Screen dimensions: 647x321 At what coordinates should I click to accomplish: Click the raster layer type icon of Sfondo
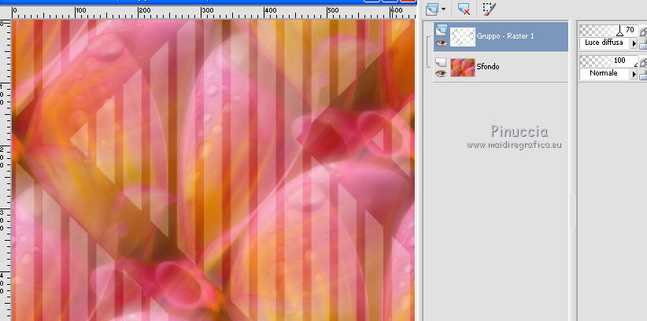[x=441, y=62]
